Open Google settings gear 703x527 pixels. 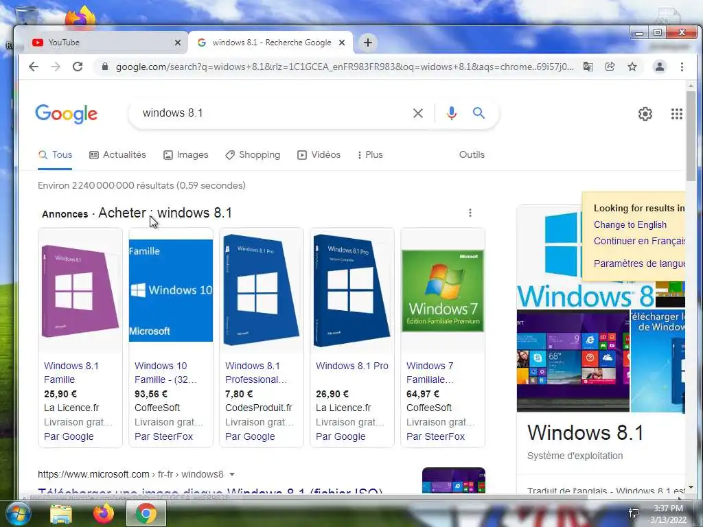645,114
